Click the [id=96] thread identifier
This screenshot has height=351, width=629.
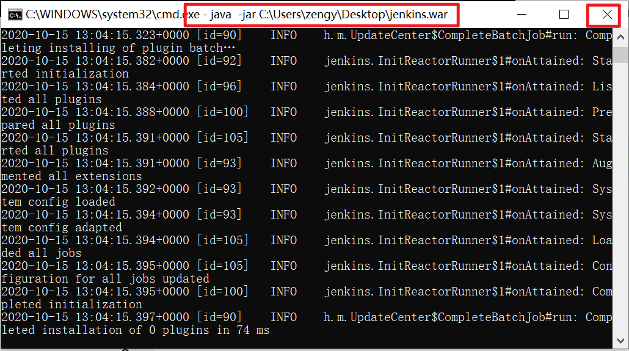point(219,87)
